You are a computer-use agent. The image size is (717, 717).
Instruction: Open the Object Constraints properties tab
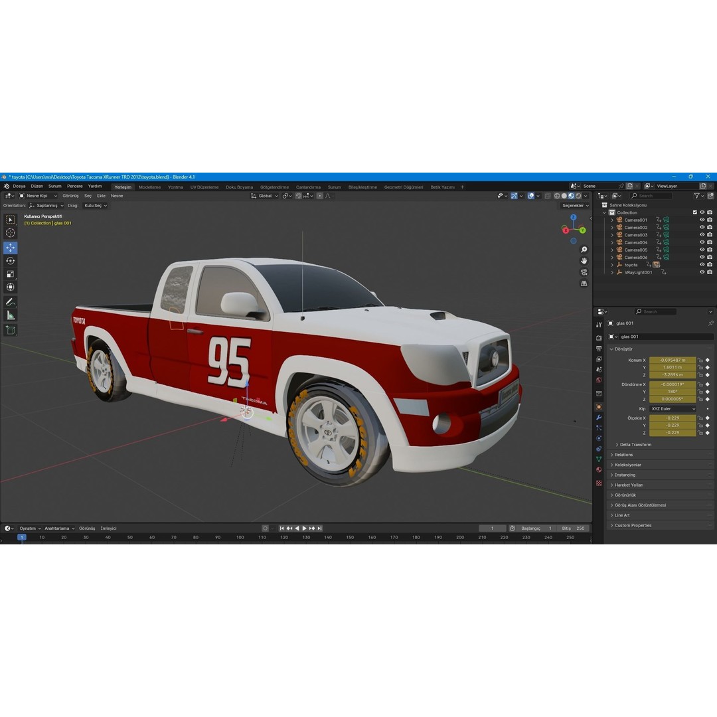point(599,449)
